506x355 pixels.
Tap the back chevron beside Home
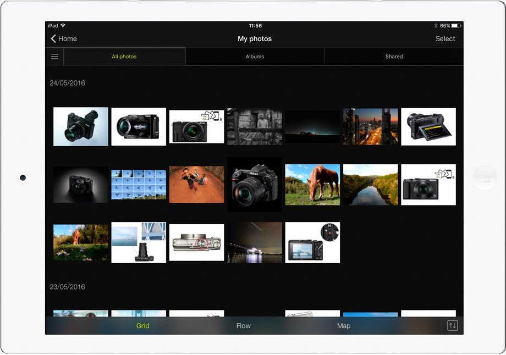pos(52,38)
